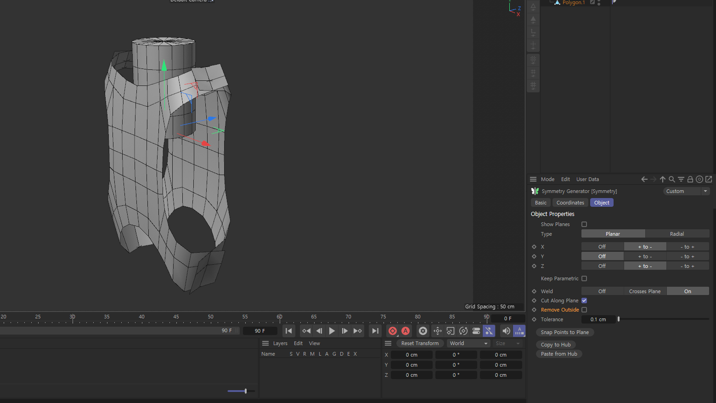Play the animation forwards
This screenshot has height=403, width=716.
coord(332,331)
